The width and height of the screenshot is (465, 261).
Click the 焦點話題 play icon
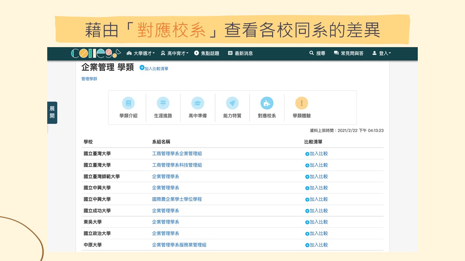(197, 53)
